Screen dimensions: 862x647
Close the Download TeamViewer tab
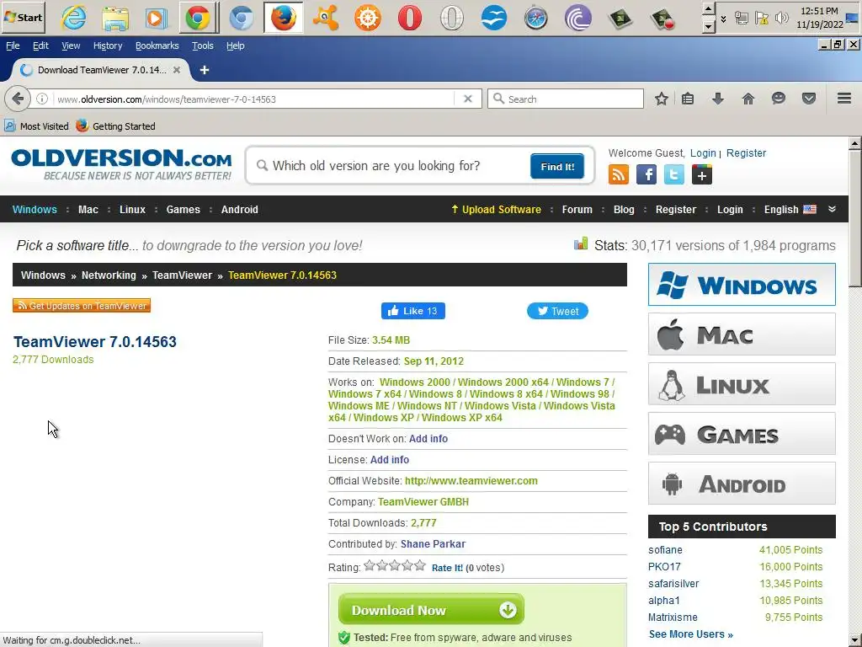point(177,70)
